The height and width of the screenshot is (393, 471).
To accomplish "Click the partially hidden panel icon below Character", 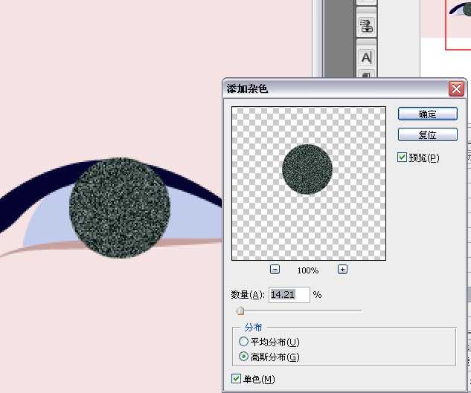I will (366, 75).
